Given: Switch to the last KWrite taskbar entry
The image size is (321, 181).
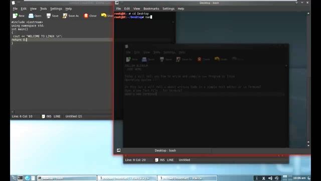Looking at the screenshot, I should coord(187,178).
